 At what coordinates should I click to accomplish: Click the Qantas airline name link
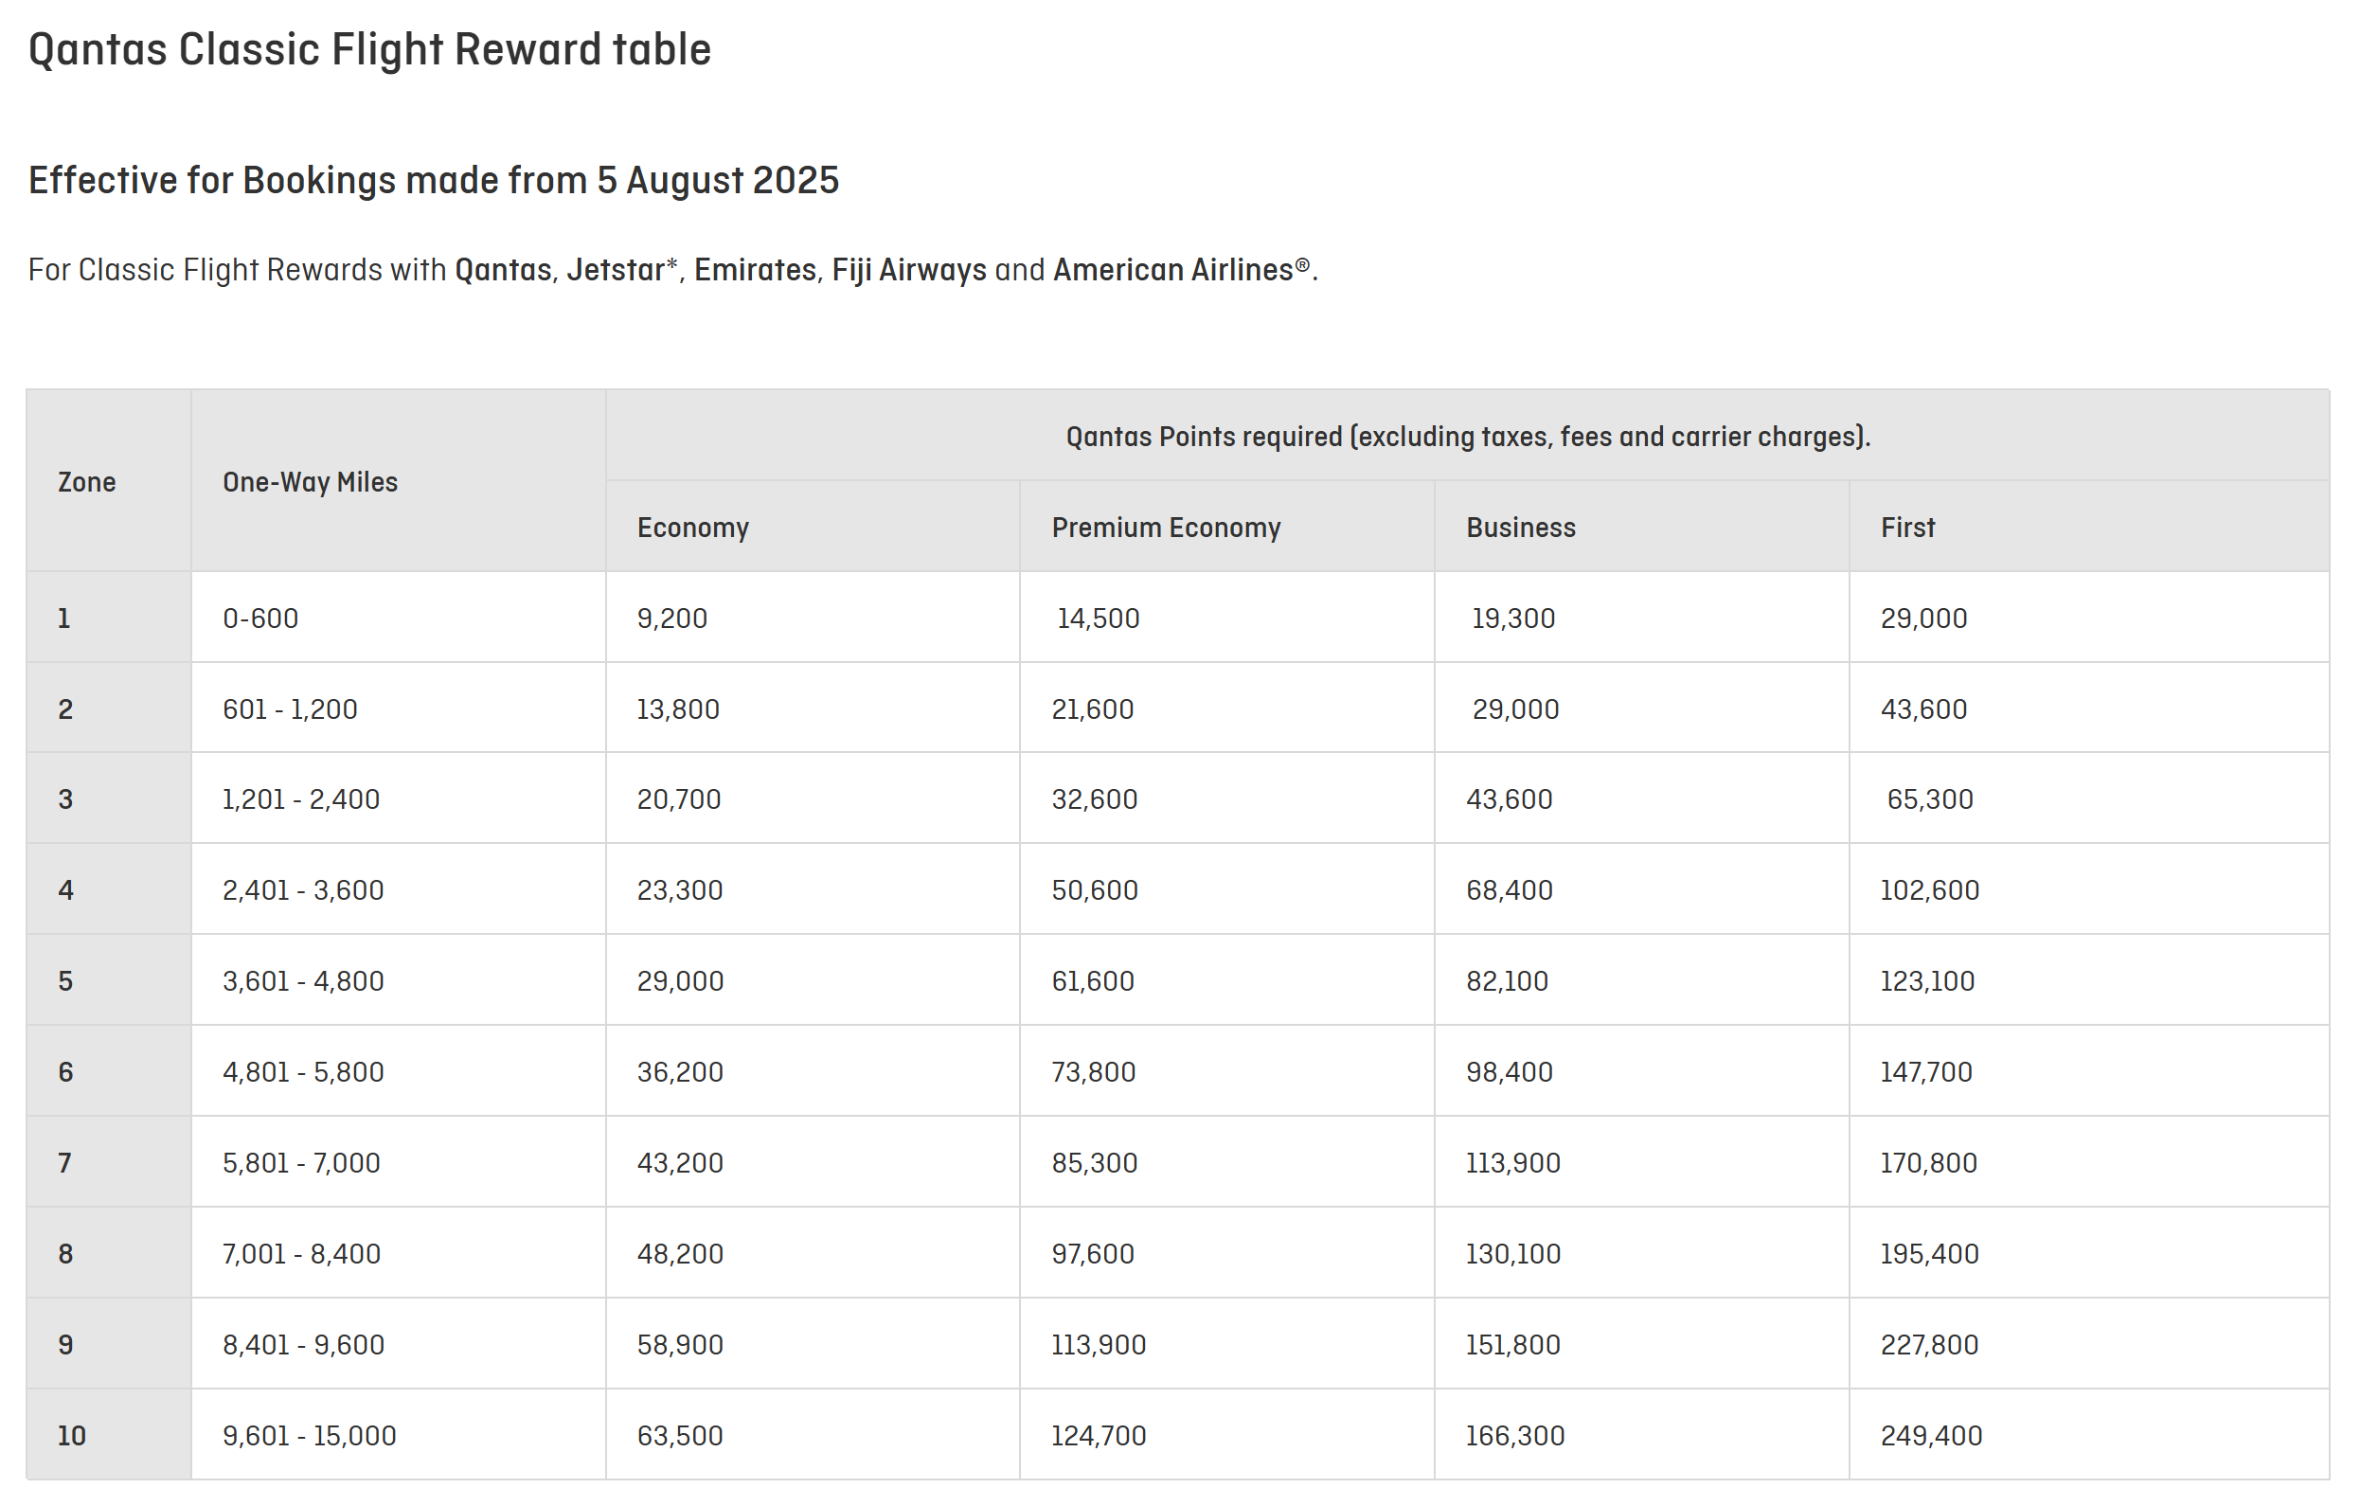point(503,270)
